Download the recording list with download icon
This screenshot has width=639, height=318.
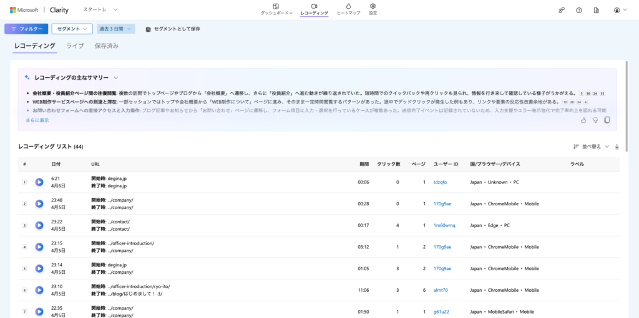point(617,147)
